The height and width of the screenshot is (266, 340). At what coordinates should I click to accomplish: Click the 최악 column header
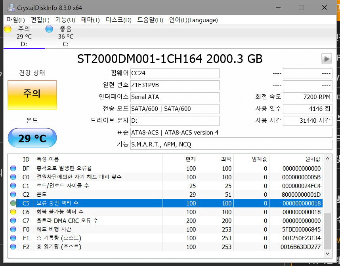[x=216, y=159]
